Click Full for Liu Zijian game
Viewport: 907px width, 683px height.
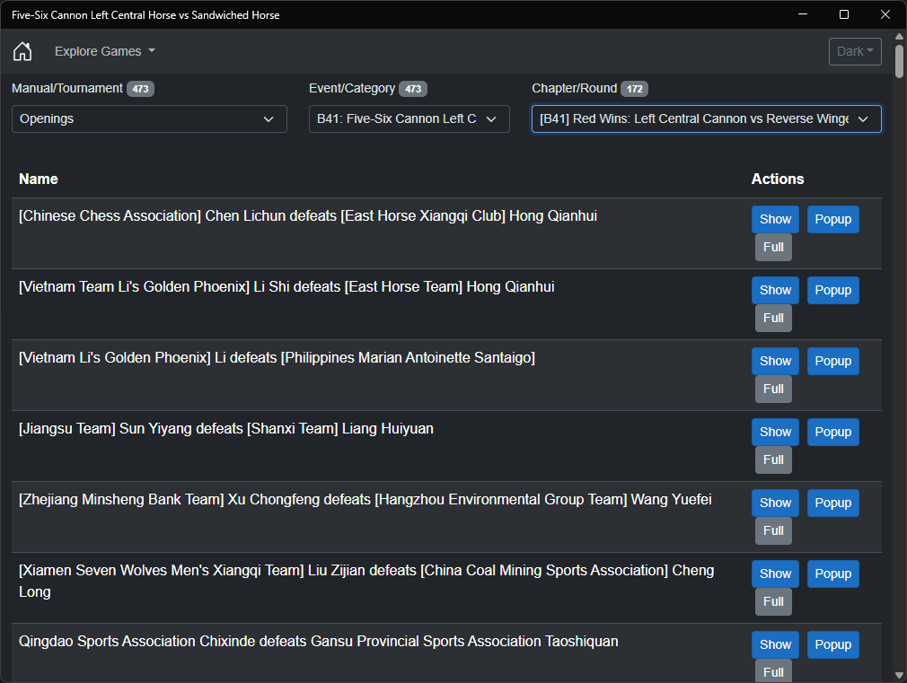pyautogui.click(x=773, y=601)
